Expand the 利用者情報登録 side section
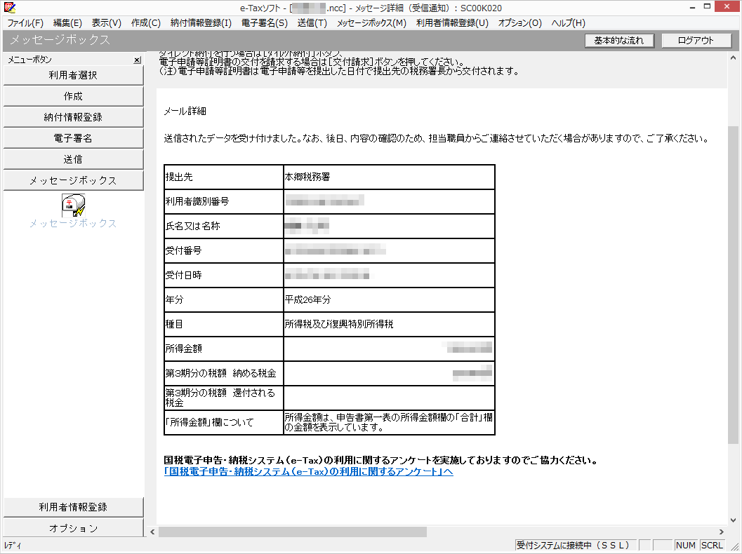The width and height of the screenshot is (742, 554). coord(73,507)
